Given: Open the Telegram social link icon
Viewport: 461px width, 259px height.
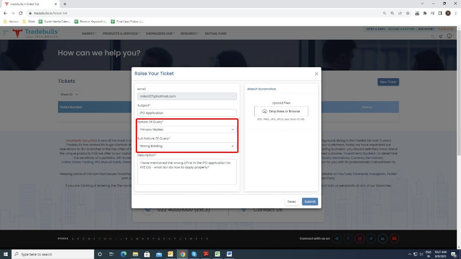Looking at the screenshot, I should coord(337,239).
